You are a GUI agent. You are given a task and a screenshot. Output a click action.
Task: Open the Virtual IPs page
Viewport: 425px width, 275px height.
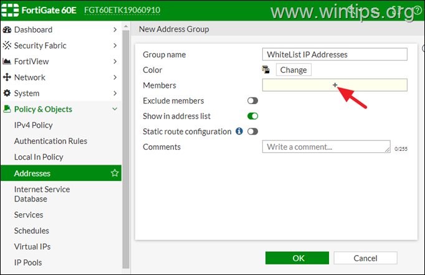pyautogui.click(x=32, y=246)
